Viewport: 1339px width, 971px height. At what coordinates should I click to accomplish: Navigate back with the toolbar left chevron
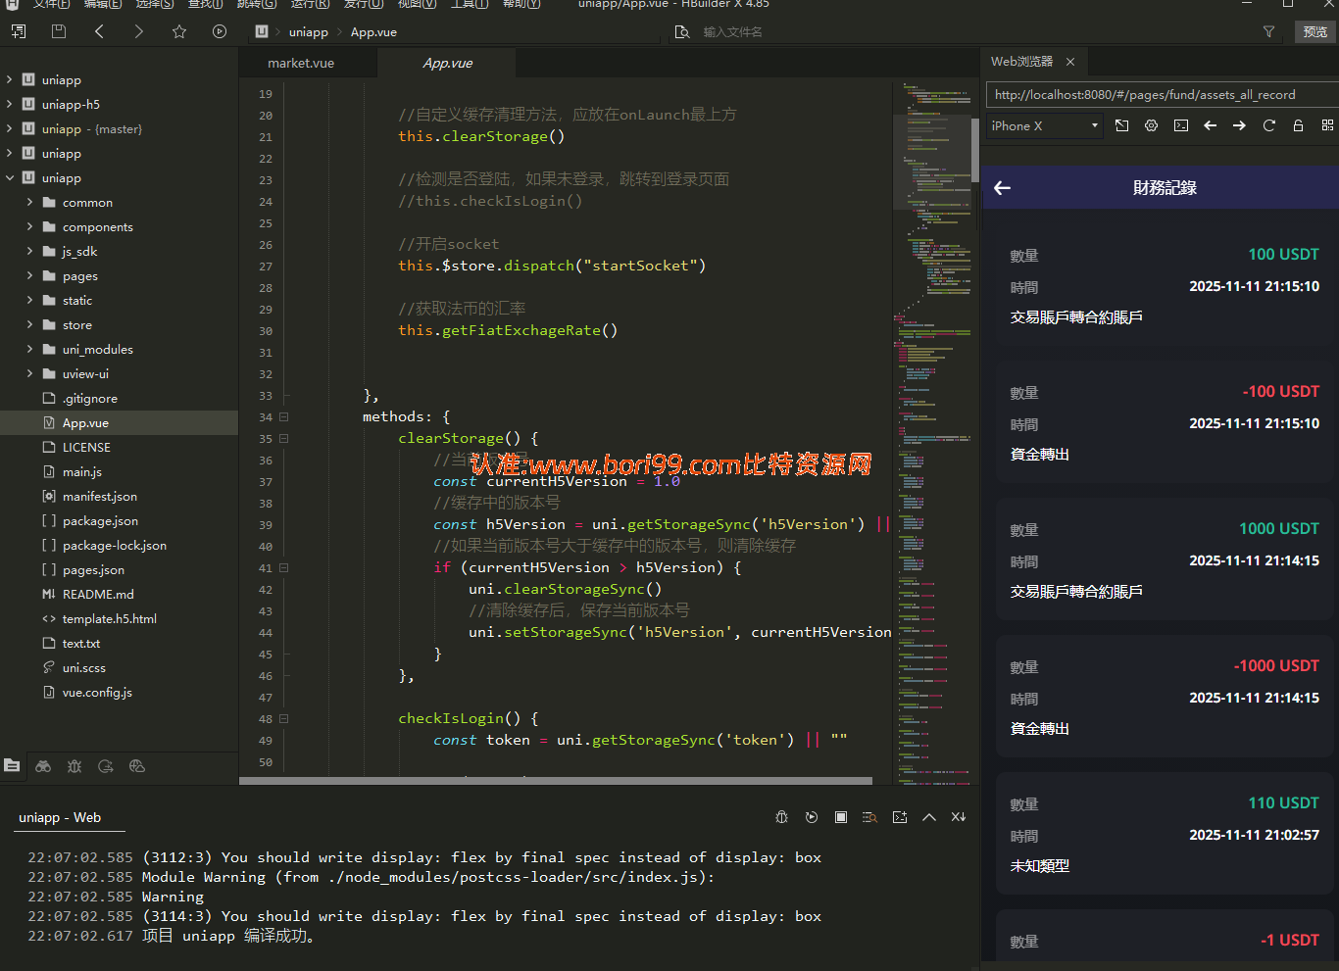pos(99,31)
